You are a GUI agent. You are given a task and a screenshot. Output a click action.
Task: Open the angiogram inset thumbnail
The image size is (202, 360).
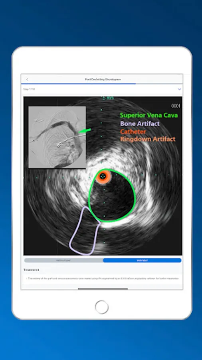[x=57, y=137]
